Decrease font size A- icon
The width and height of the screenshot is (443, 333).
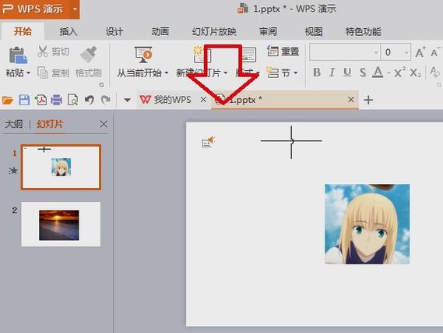tap(436, 52)
